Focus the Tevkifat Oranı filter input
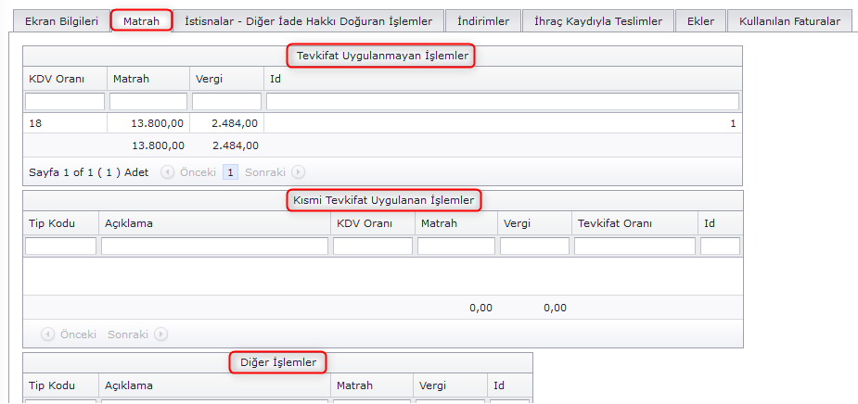Screen dimensions: 858x404 (x=634, y=246)
